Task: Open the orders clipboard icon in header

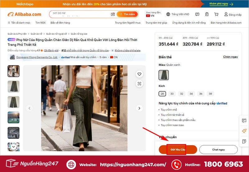Action: [x=207, y=14]
